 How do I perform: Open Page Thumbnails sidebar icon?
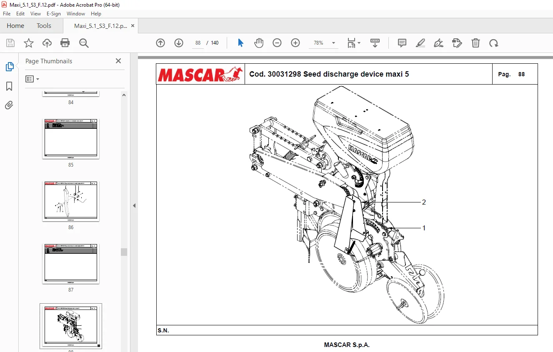[9, 66]
